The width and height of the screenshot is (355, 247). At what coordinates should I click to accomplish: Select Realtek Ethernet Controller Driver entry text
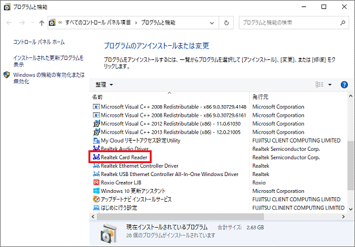pyautogui.click(x=139, y=166)
